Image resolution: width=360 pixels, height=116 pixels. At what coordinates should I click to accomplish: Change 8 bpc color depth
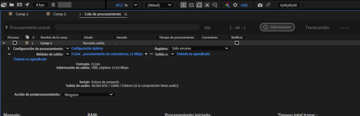pyautogui.click(x=40, y=5)
